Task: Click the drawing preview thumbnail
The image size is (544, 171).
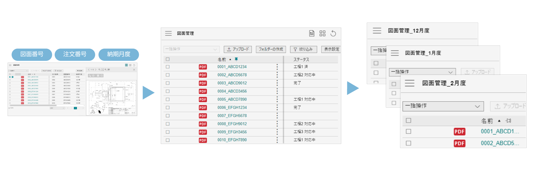Action: point(111,97)
